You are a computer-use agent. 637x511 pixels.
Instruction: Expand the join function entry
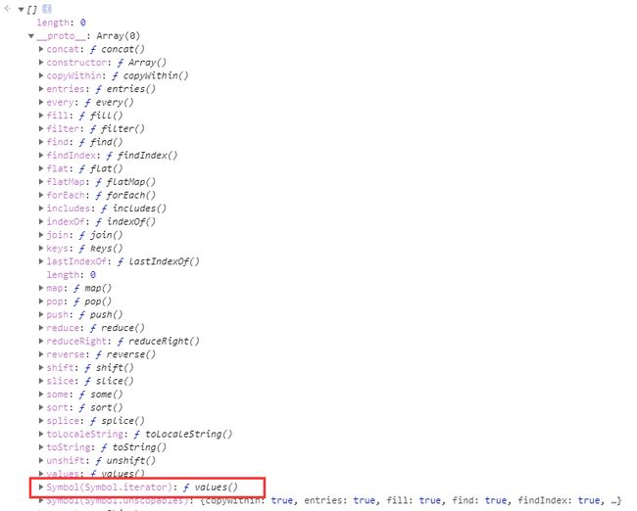[x=41, y=235]
